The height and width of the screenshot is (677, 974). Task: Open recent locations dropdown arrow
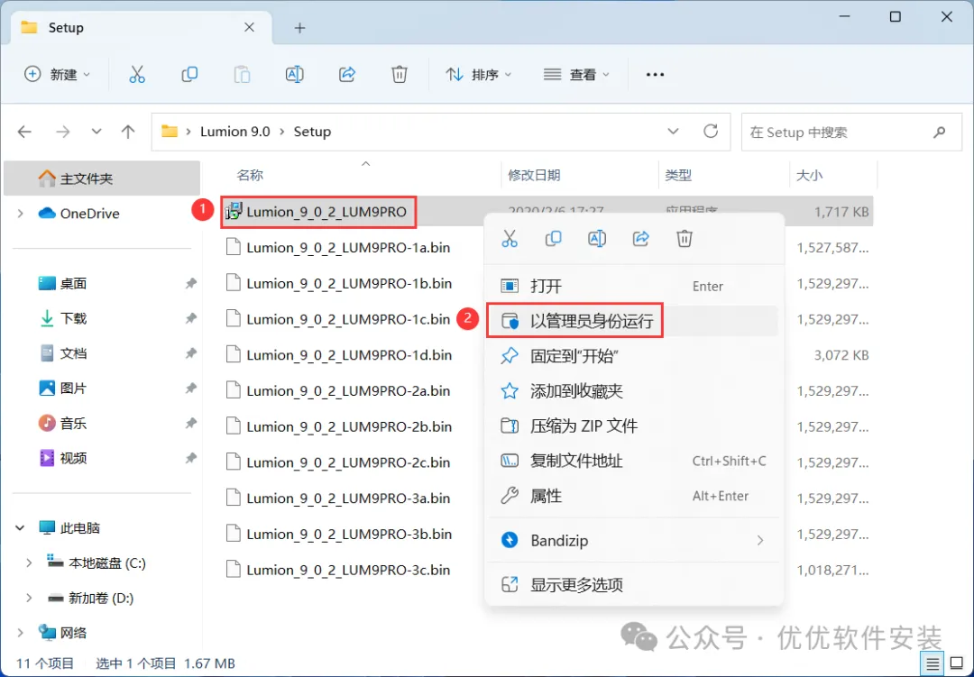click(x=96, y=132)
